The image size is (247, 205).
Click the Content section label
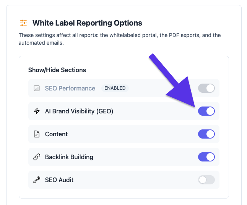coord(56,134)
